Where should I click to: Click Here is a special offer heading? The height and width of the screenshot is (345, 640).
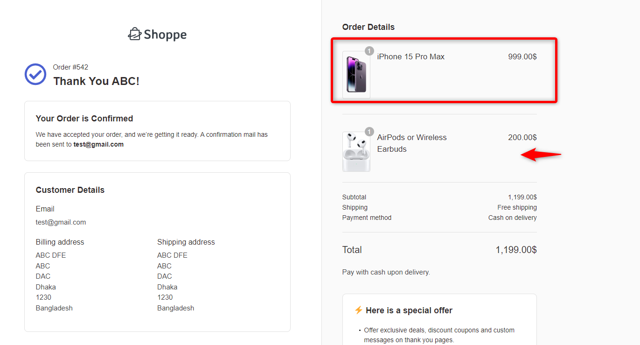click(x=409, y=310)
